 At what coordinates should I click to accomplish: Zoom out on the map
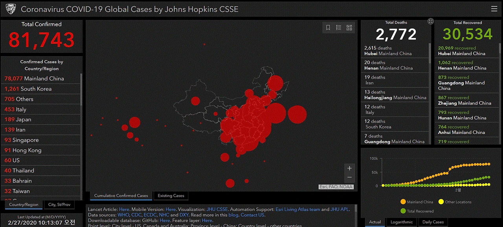coord(349,178)
